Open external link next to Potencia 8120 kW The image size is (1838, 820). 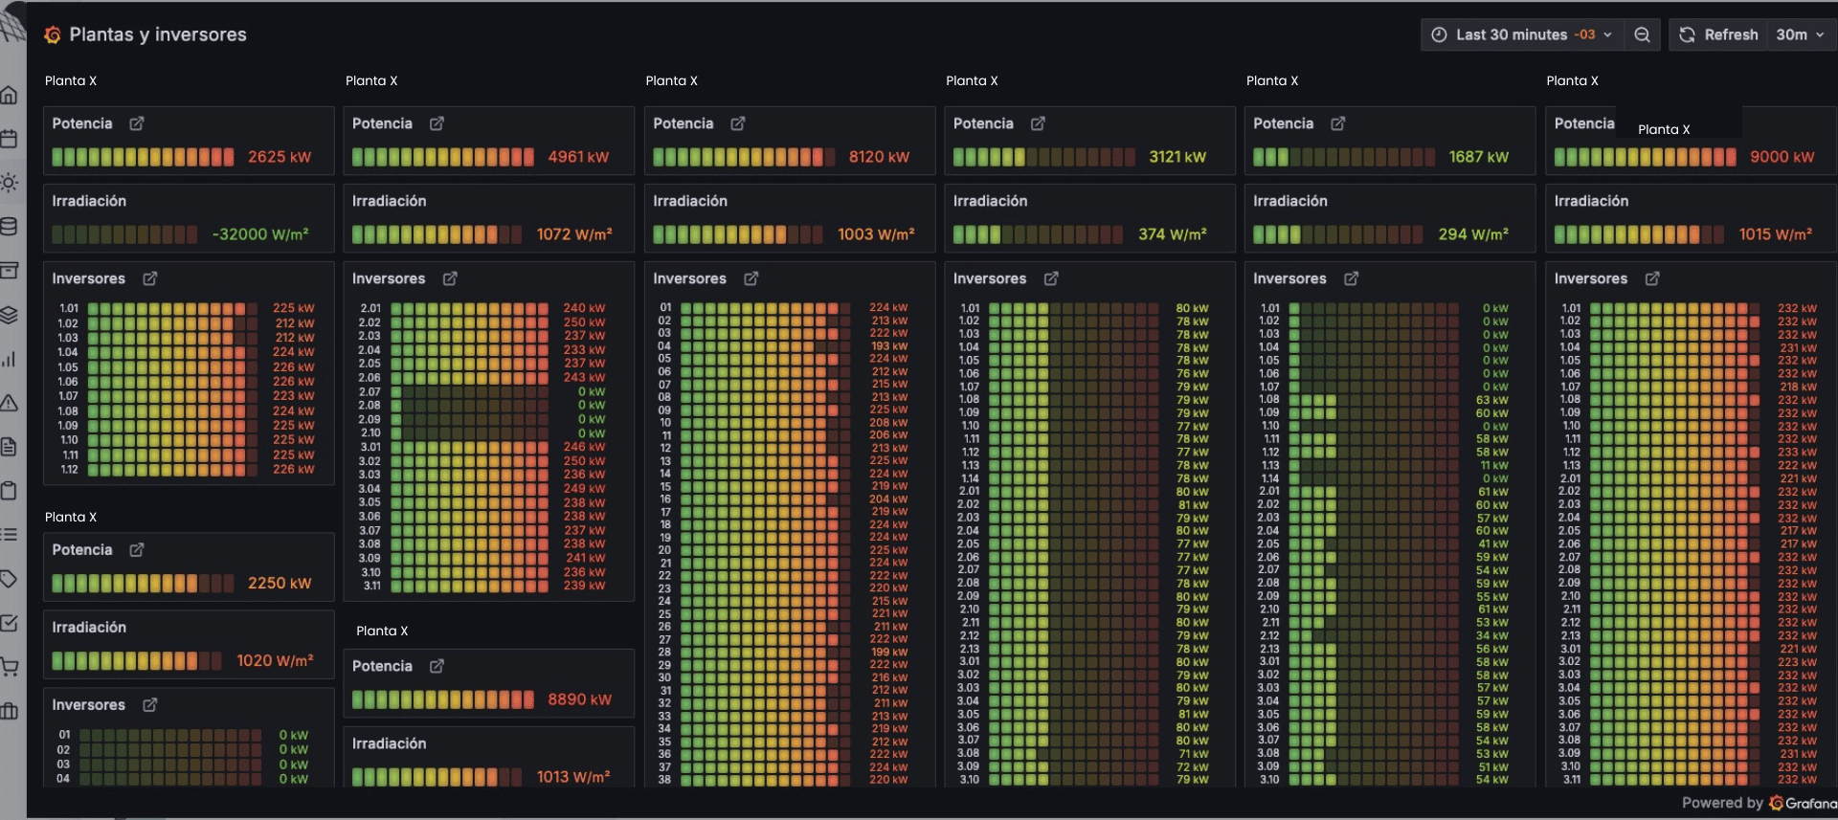[738, 123]
